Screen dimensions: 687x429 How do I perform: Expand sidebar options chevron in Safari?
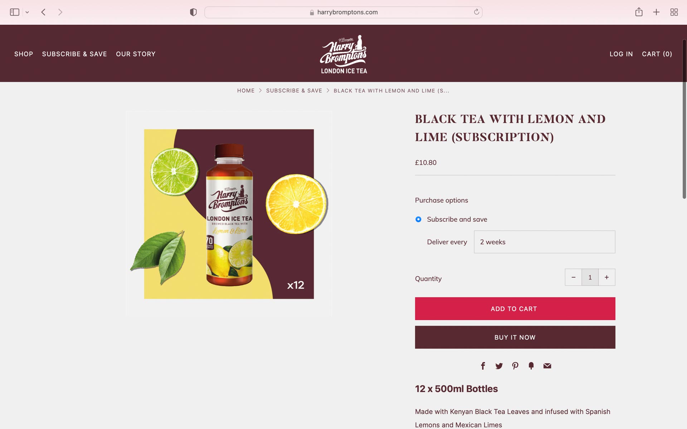[27, 12]
